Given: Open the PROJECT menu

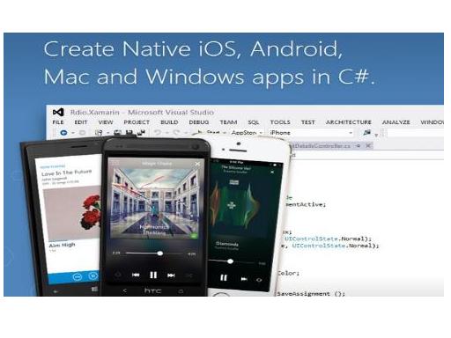Looking at the screenshot, I should tap(137, 122).
